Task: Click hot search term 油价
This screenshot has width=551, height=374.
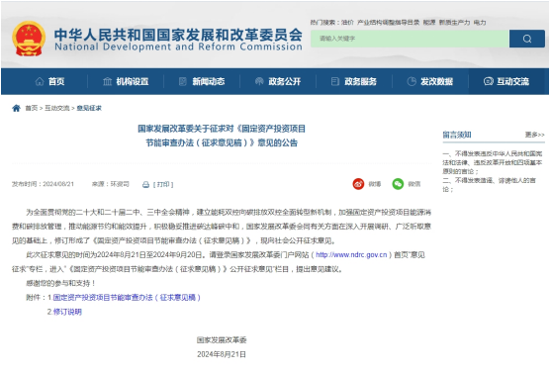Action: coord(347,23)
